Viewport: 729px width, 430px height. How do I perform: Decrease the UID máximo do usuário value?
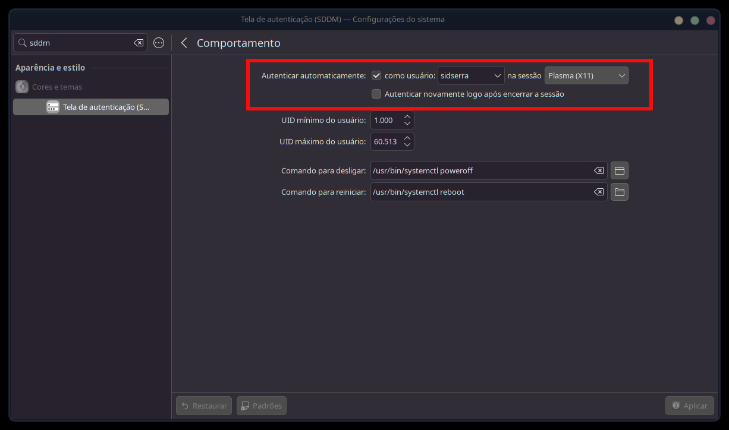(407, 145)
